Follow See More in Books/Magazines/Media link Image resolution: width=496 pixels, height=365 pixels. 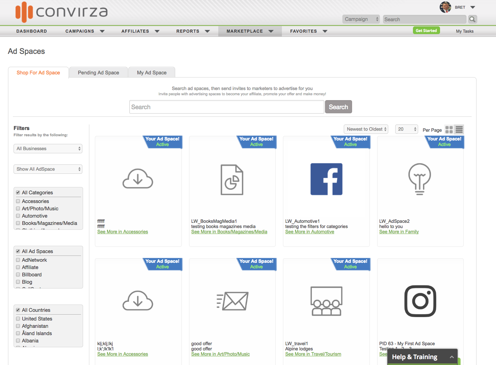229,232
